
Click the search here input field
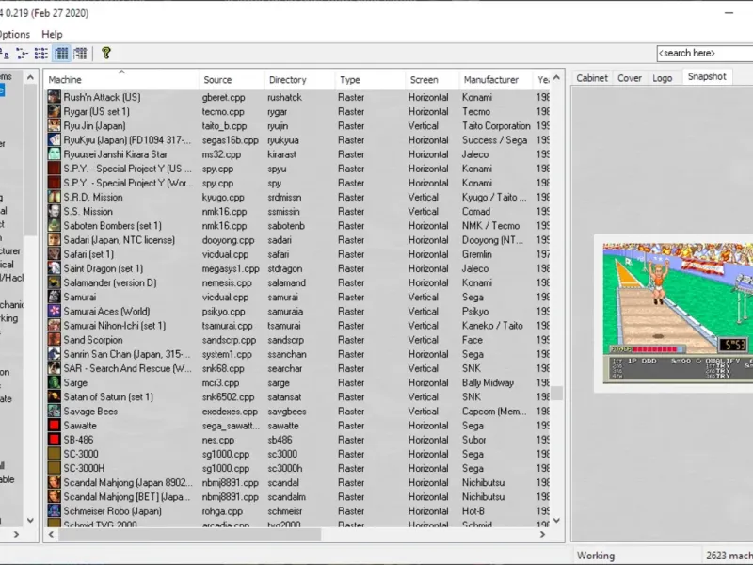tap(704, 54)
